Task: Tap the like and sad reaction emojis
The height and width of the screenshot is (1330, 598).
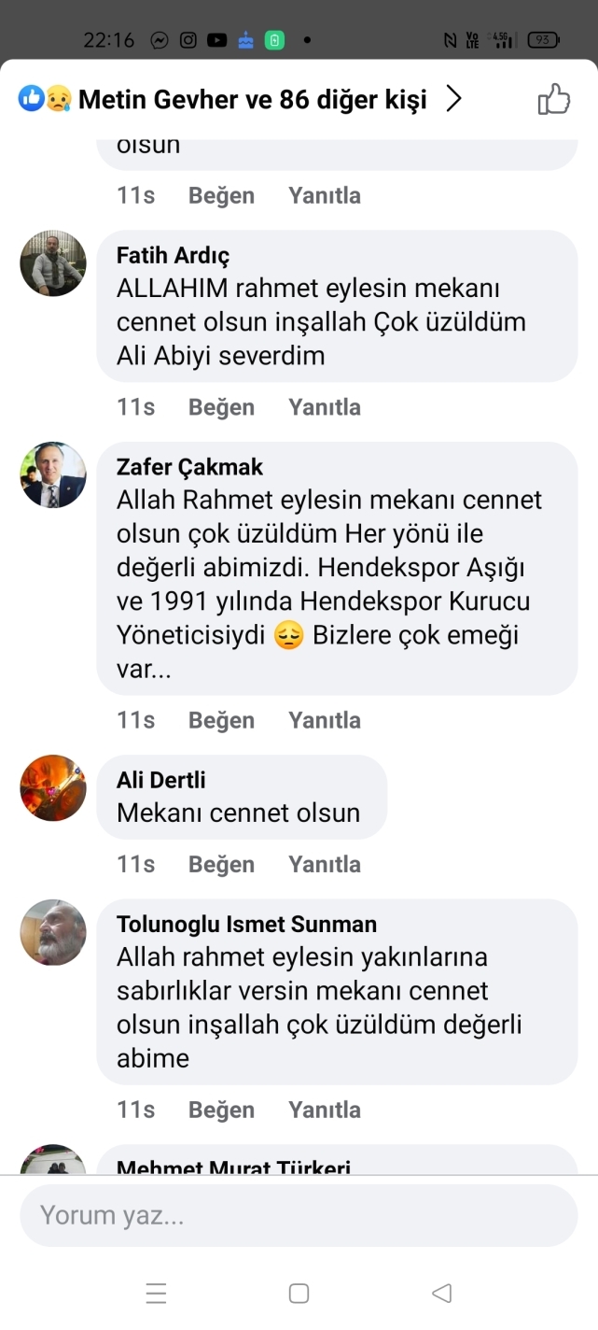Action: point(45,99)
